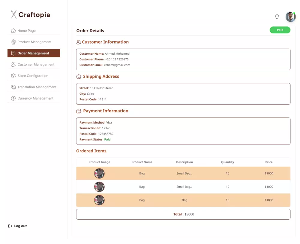Image resolution: width=300 pixels, height=244 pixels.
Task: Open the user profile avatar
Action: pyautogui.click(x=290, y=17)
